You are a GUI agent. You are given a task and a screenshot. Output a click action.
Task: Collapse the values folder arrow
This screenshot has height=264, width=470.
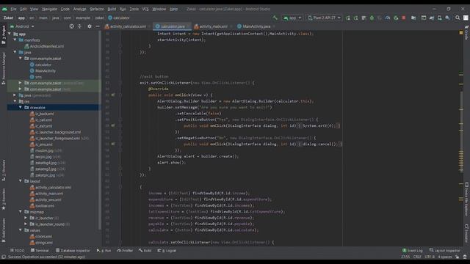(x=21, y=230)
